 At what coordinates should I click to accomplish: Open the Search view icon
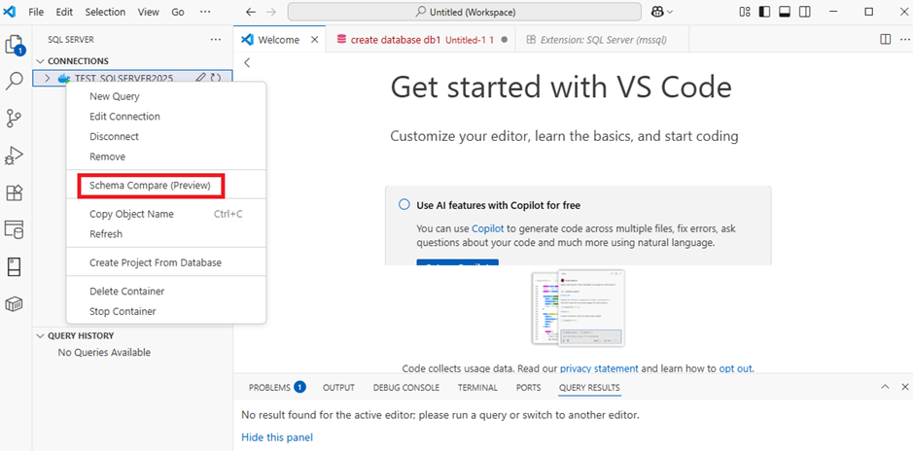pyautogui.click(x=14, y=82)
